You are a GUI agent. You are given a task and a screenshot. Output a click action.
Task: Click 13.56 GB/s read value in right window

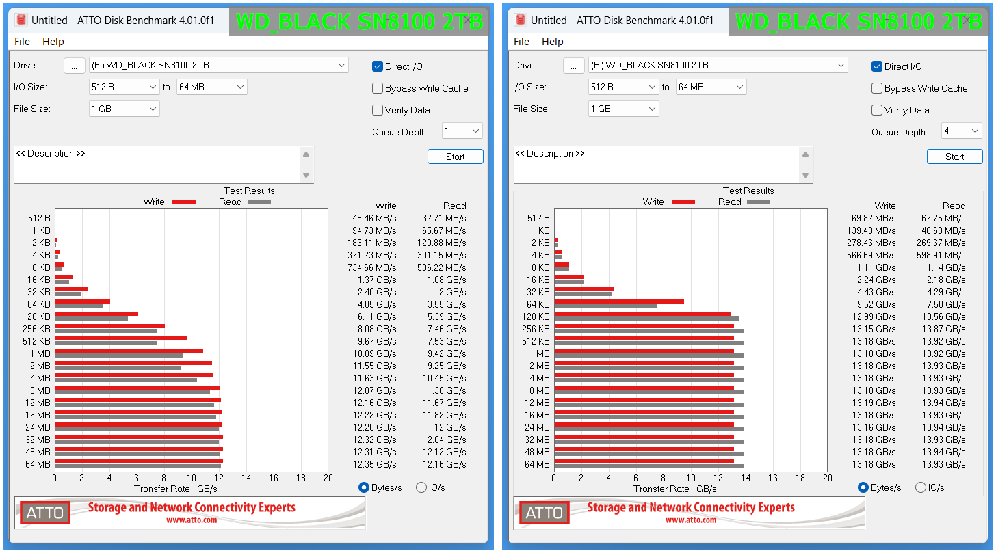pyautogui.click(x=944, y=316)
